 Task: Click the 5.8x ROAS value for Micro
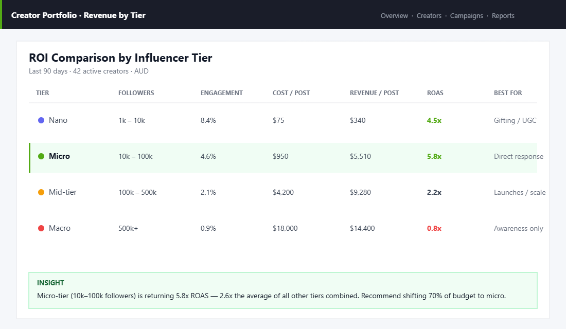coord(435,156)
